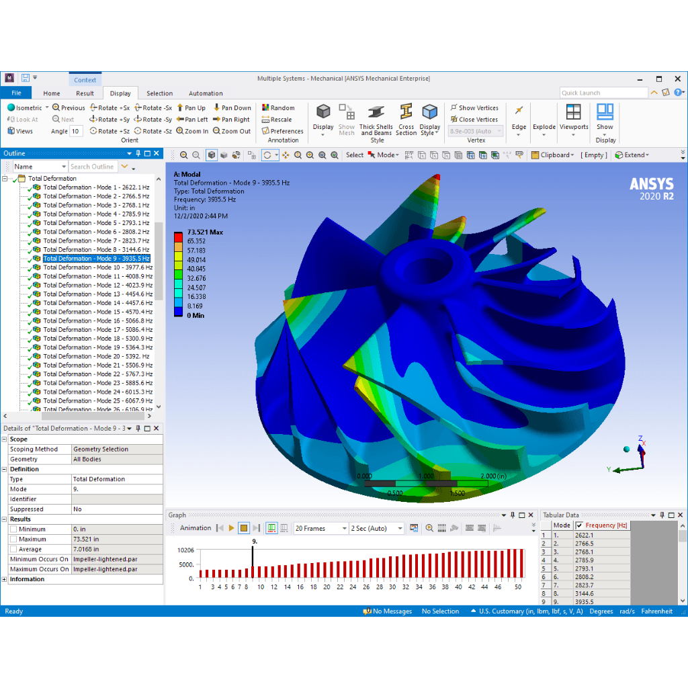Step to next animation frame
This screenshot has width=688, height=688.
257,528
